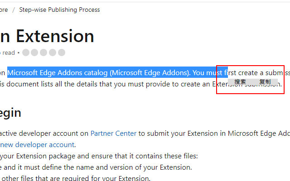Click the breadcrumb slash separator
The image size is (290, 181).
(14, 10)
